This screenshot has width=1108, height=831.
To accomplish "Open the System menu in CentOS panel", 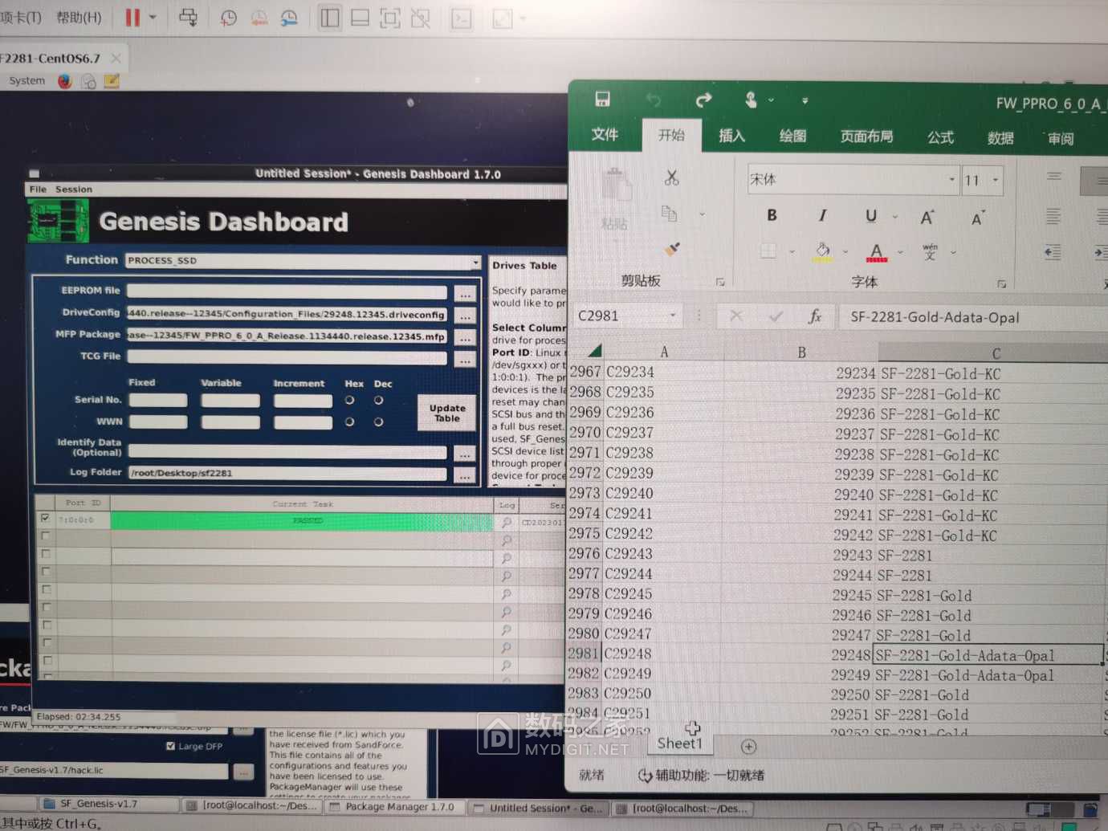I will (x=26, y=80).
